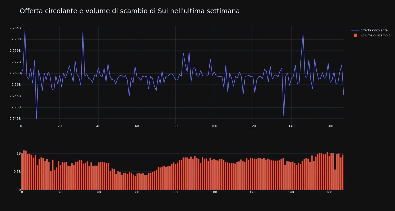Click the 2.755B y-axis label
The width and height of the screenshot is (395, 211).
(15, 96)
